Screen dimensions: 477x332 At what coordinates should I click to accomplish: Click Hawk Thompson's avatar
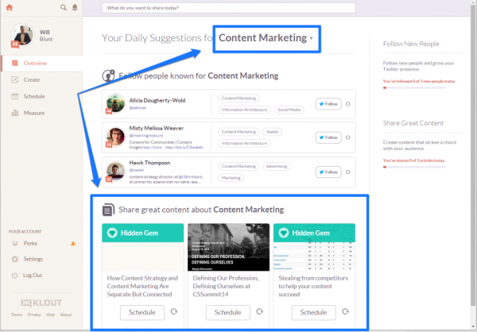[x=115, y=172]
